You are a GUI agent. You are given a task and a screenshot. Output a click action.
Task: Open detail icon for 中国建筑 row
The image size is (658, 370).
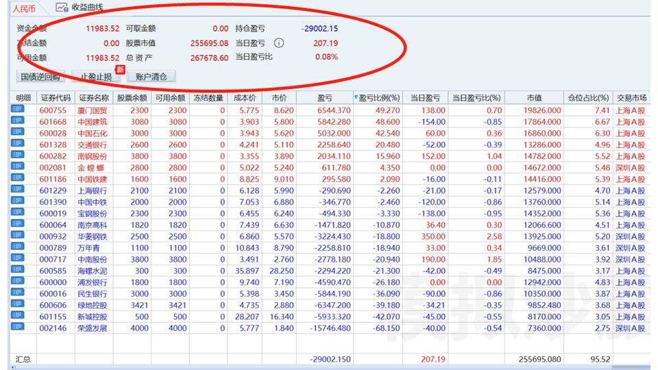pyautogui.click(x=18, y=121)
